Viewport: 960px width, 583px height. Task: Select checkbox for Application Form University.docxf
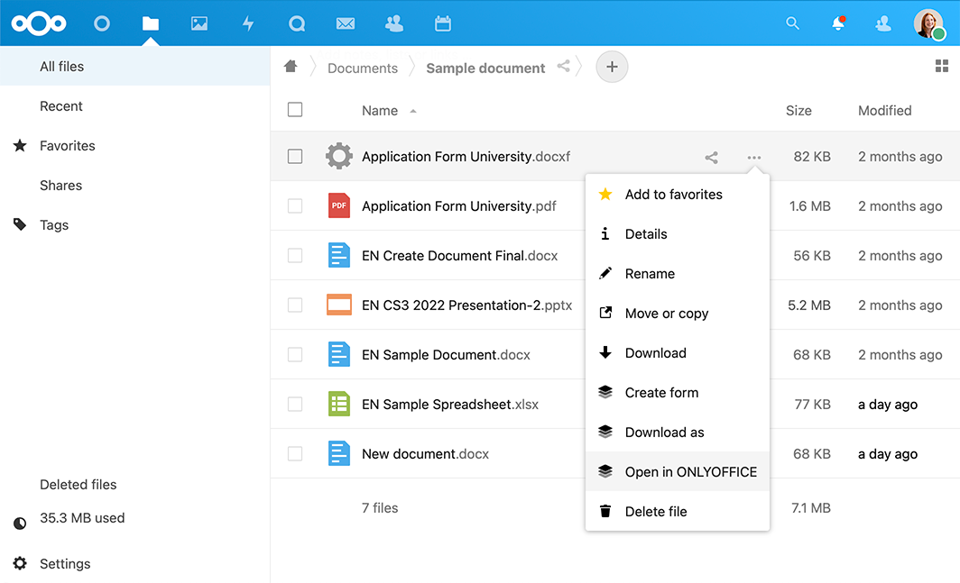point(295,157)
